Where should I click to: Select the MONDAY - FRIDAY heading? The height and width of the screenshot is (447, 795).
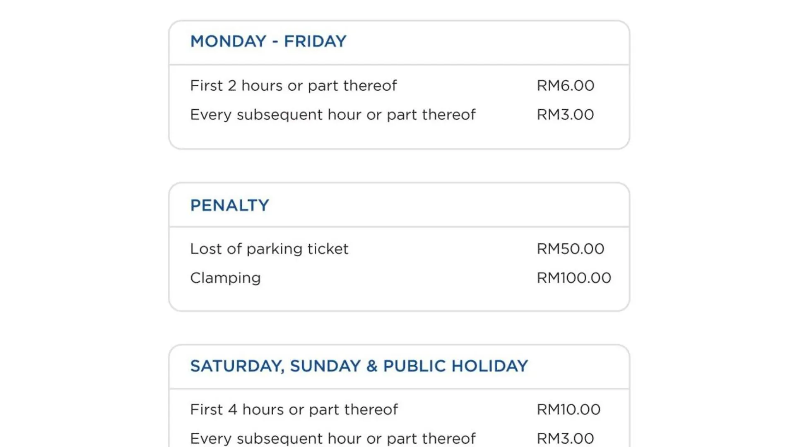pyautogui.click(x=268, y=41)
